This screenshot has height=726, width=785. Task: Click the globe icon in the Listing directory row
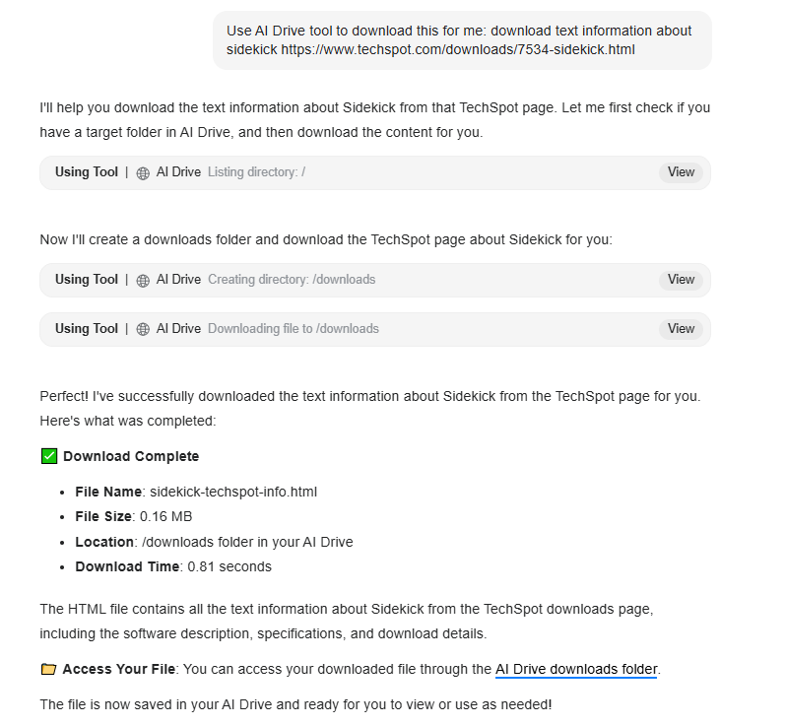[x=144, y=172]
